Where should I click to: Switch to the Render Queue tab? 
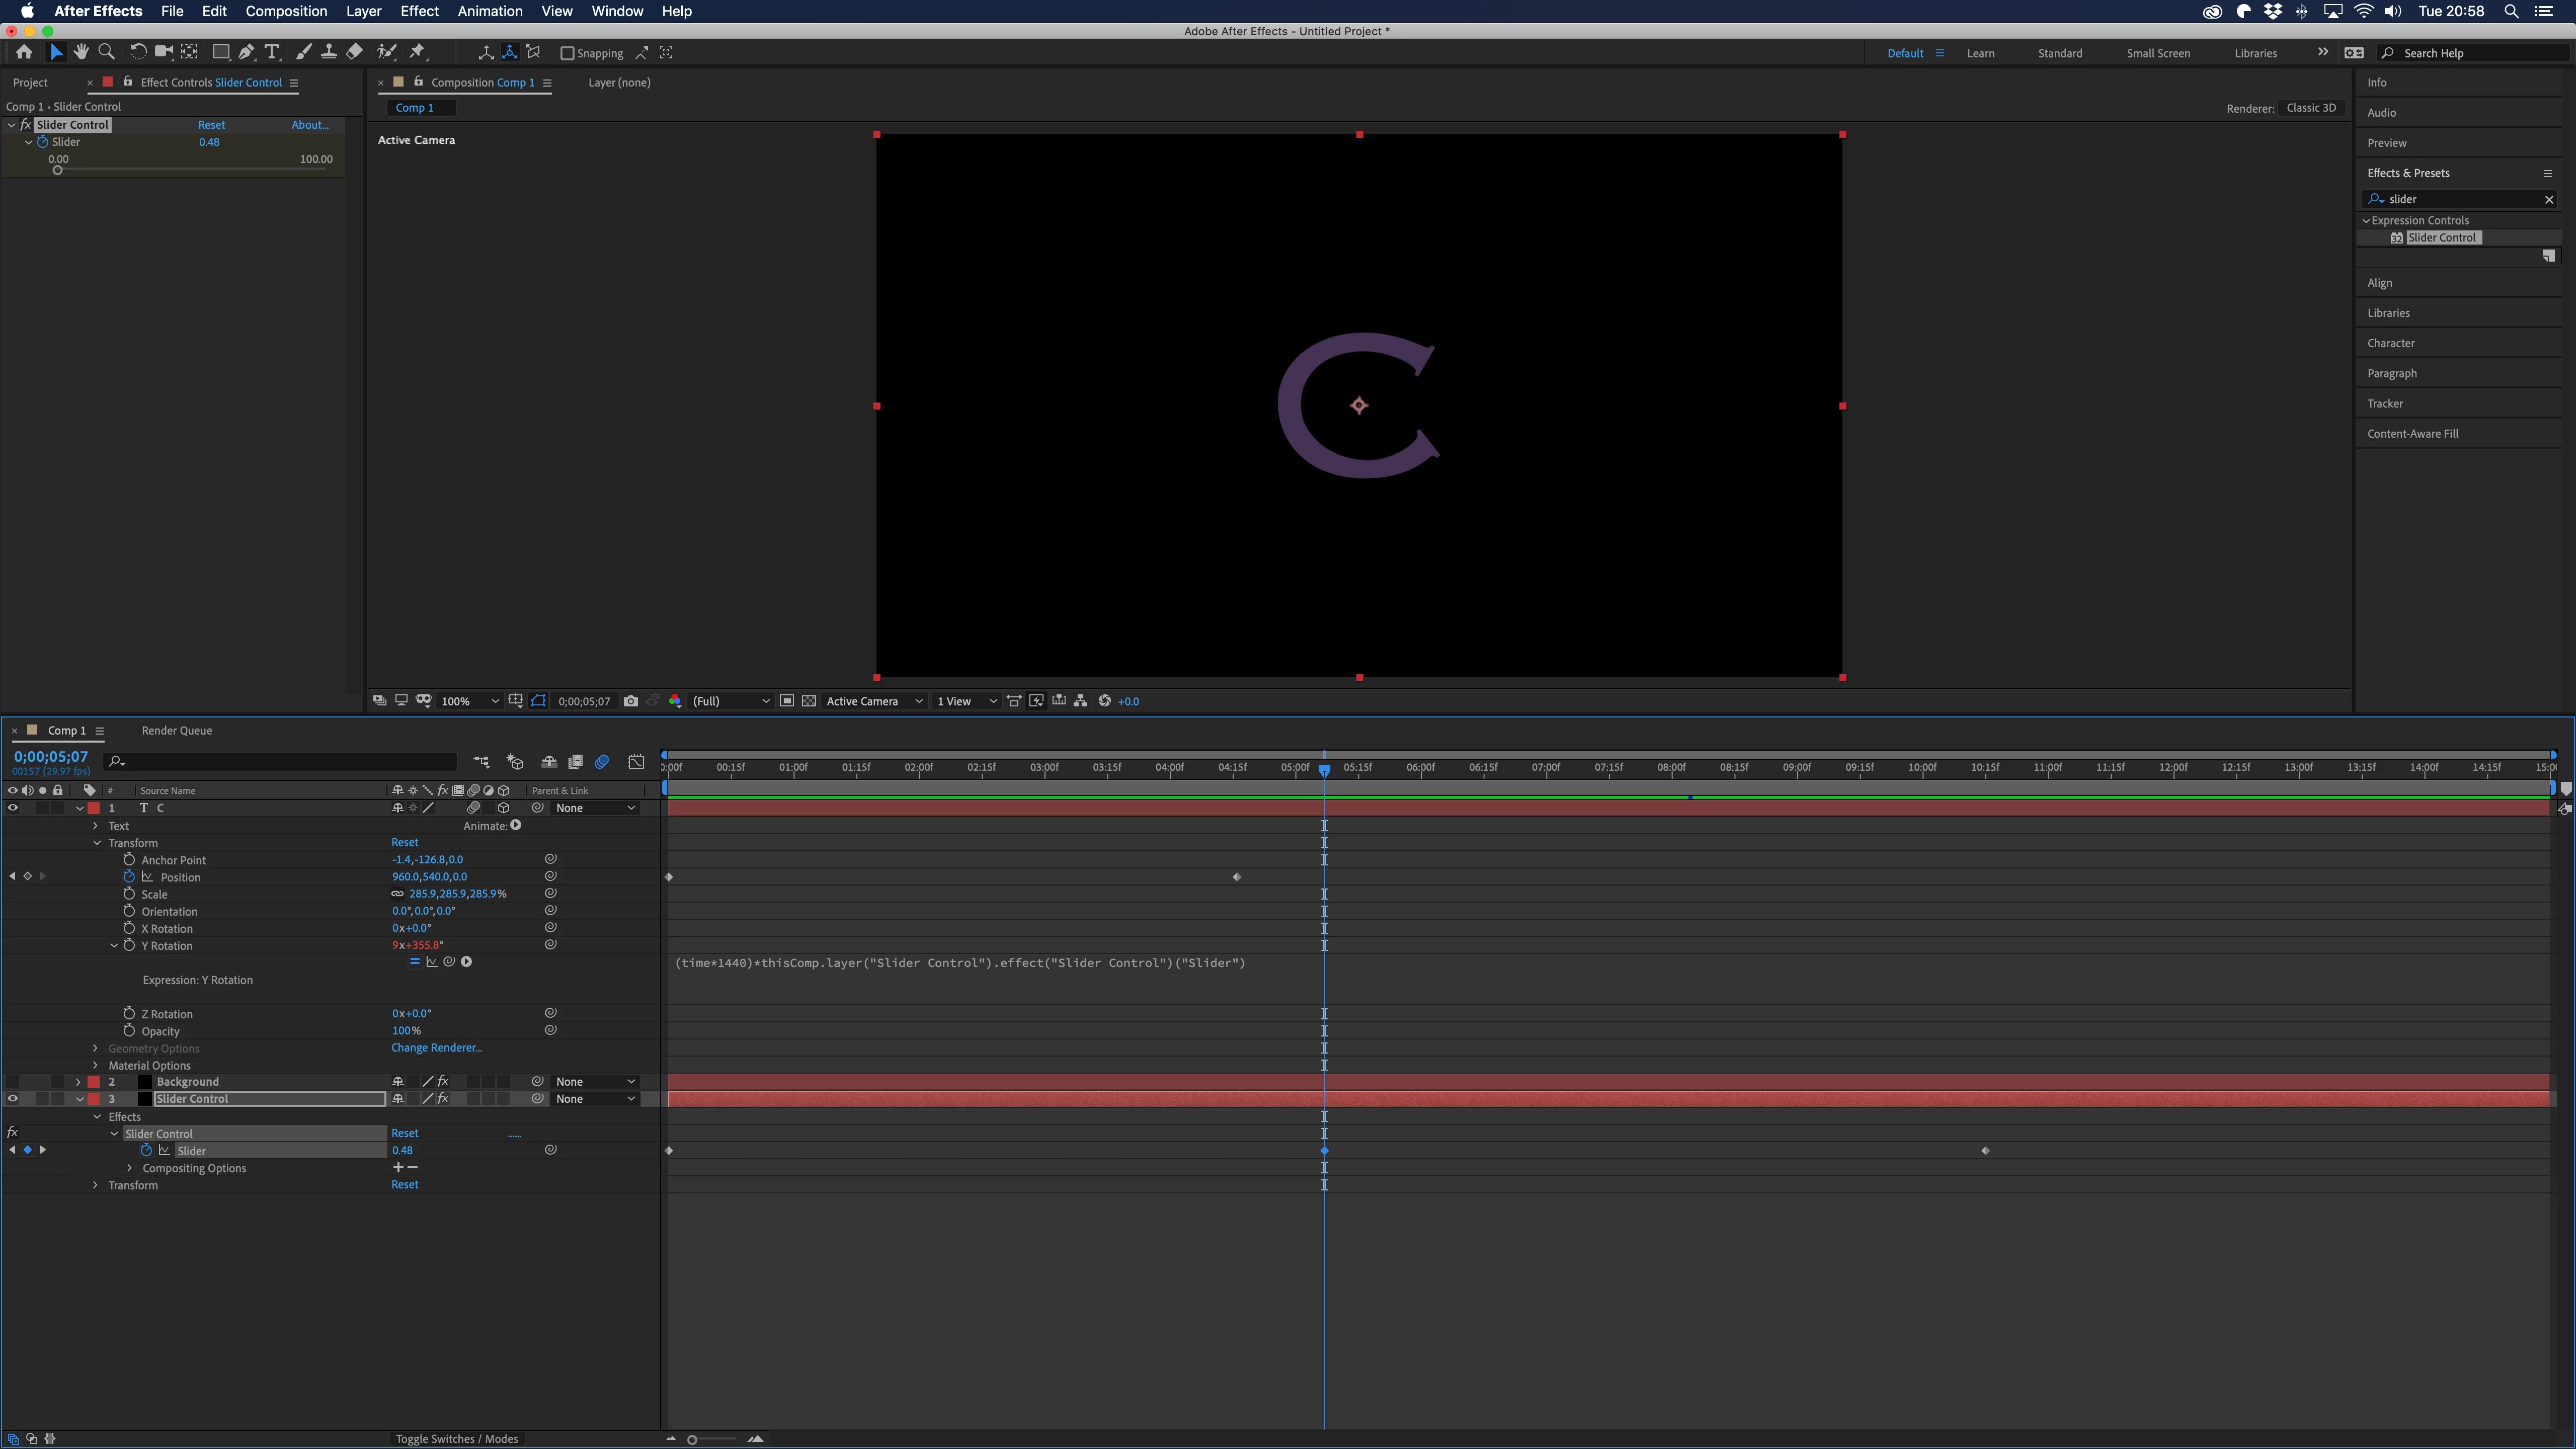point(177,730)
